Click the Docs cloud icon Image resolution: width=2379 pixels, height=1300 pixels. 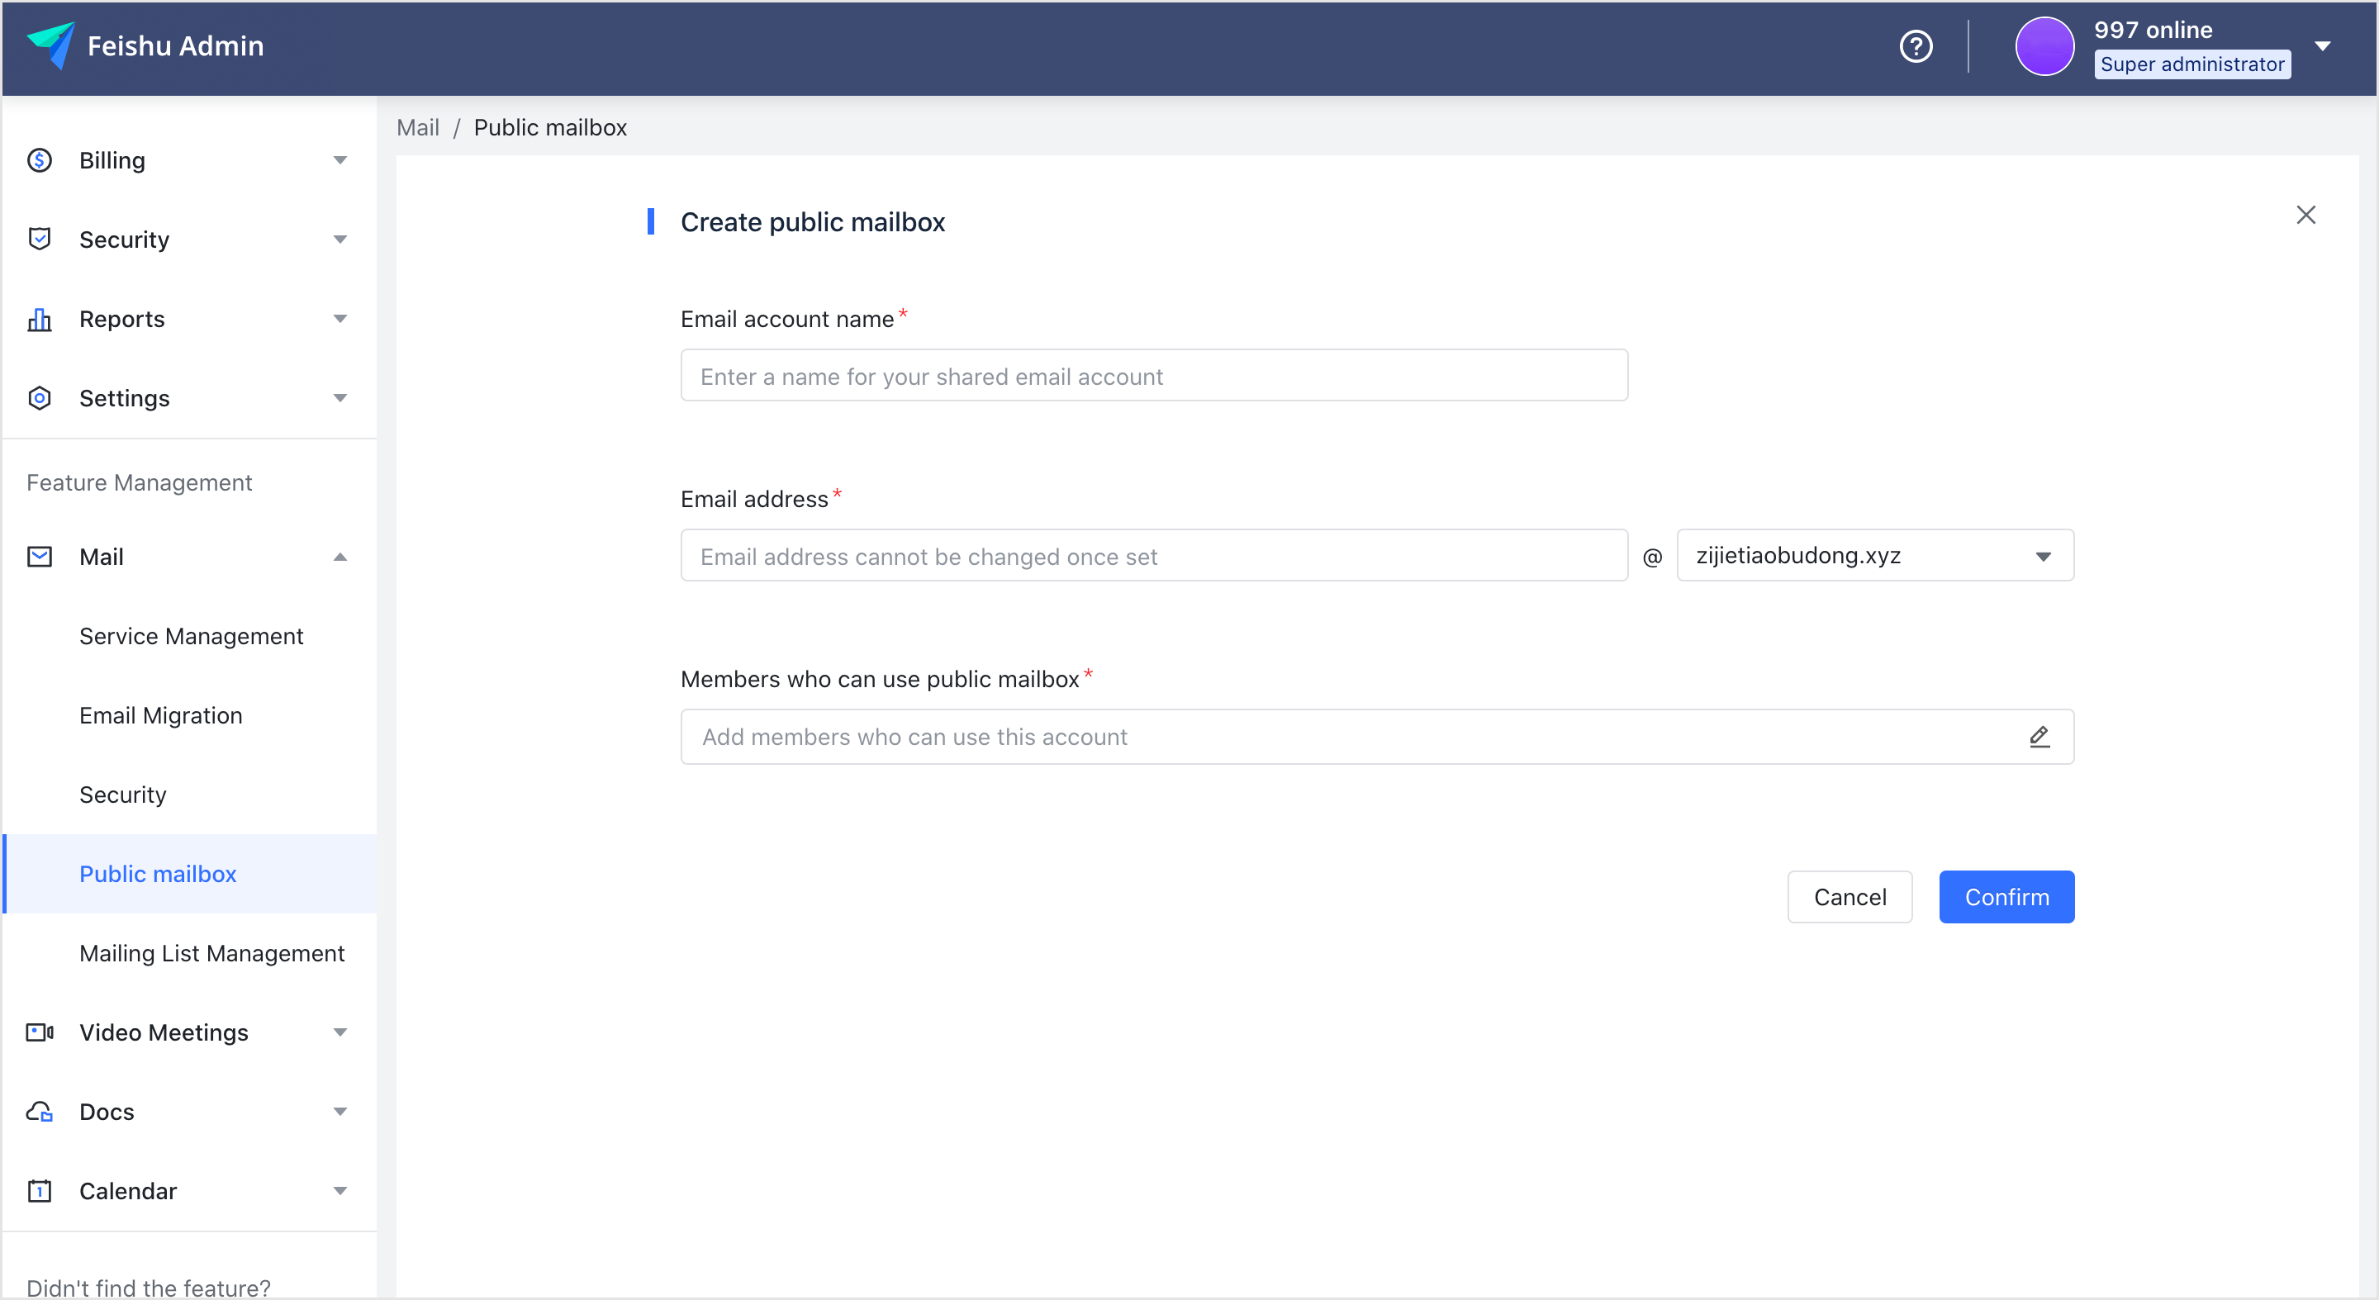click(x=38, y=1111)
